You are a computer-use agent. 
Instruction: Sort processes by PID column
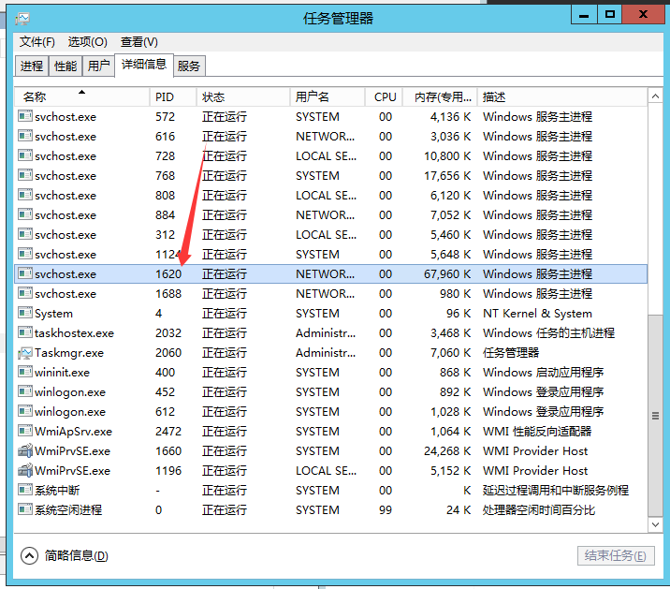pyautogui.click(x=173, y=97)
